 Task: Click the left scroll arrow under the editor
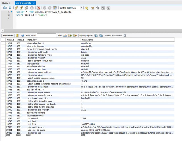coord(2,30)
